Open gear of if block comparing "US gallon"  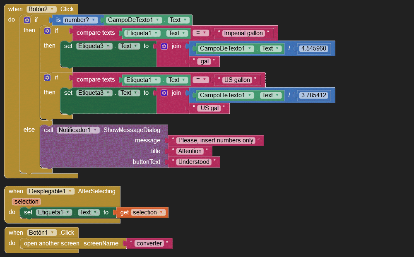[x=47, y=77]
